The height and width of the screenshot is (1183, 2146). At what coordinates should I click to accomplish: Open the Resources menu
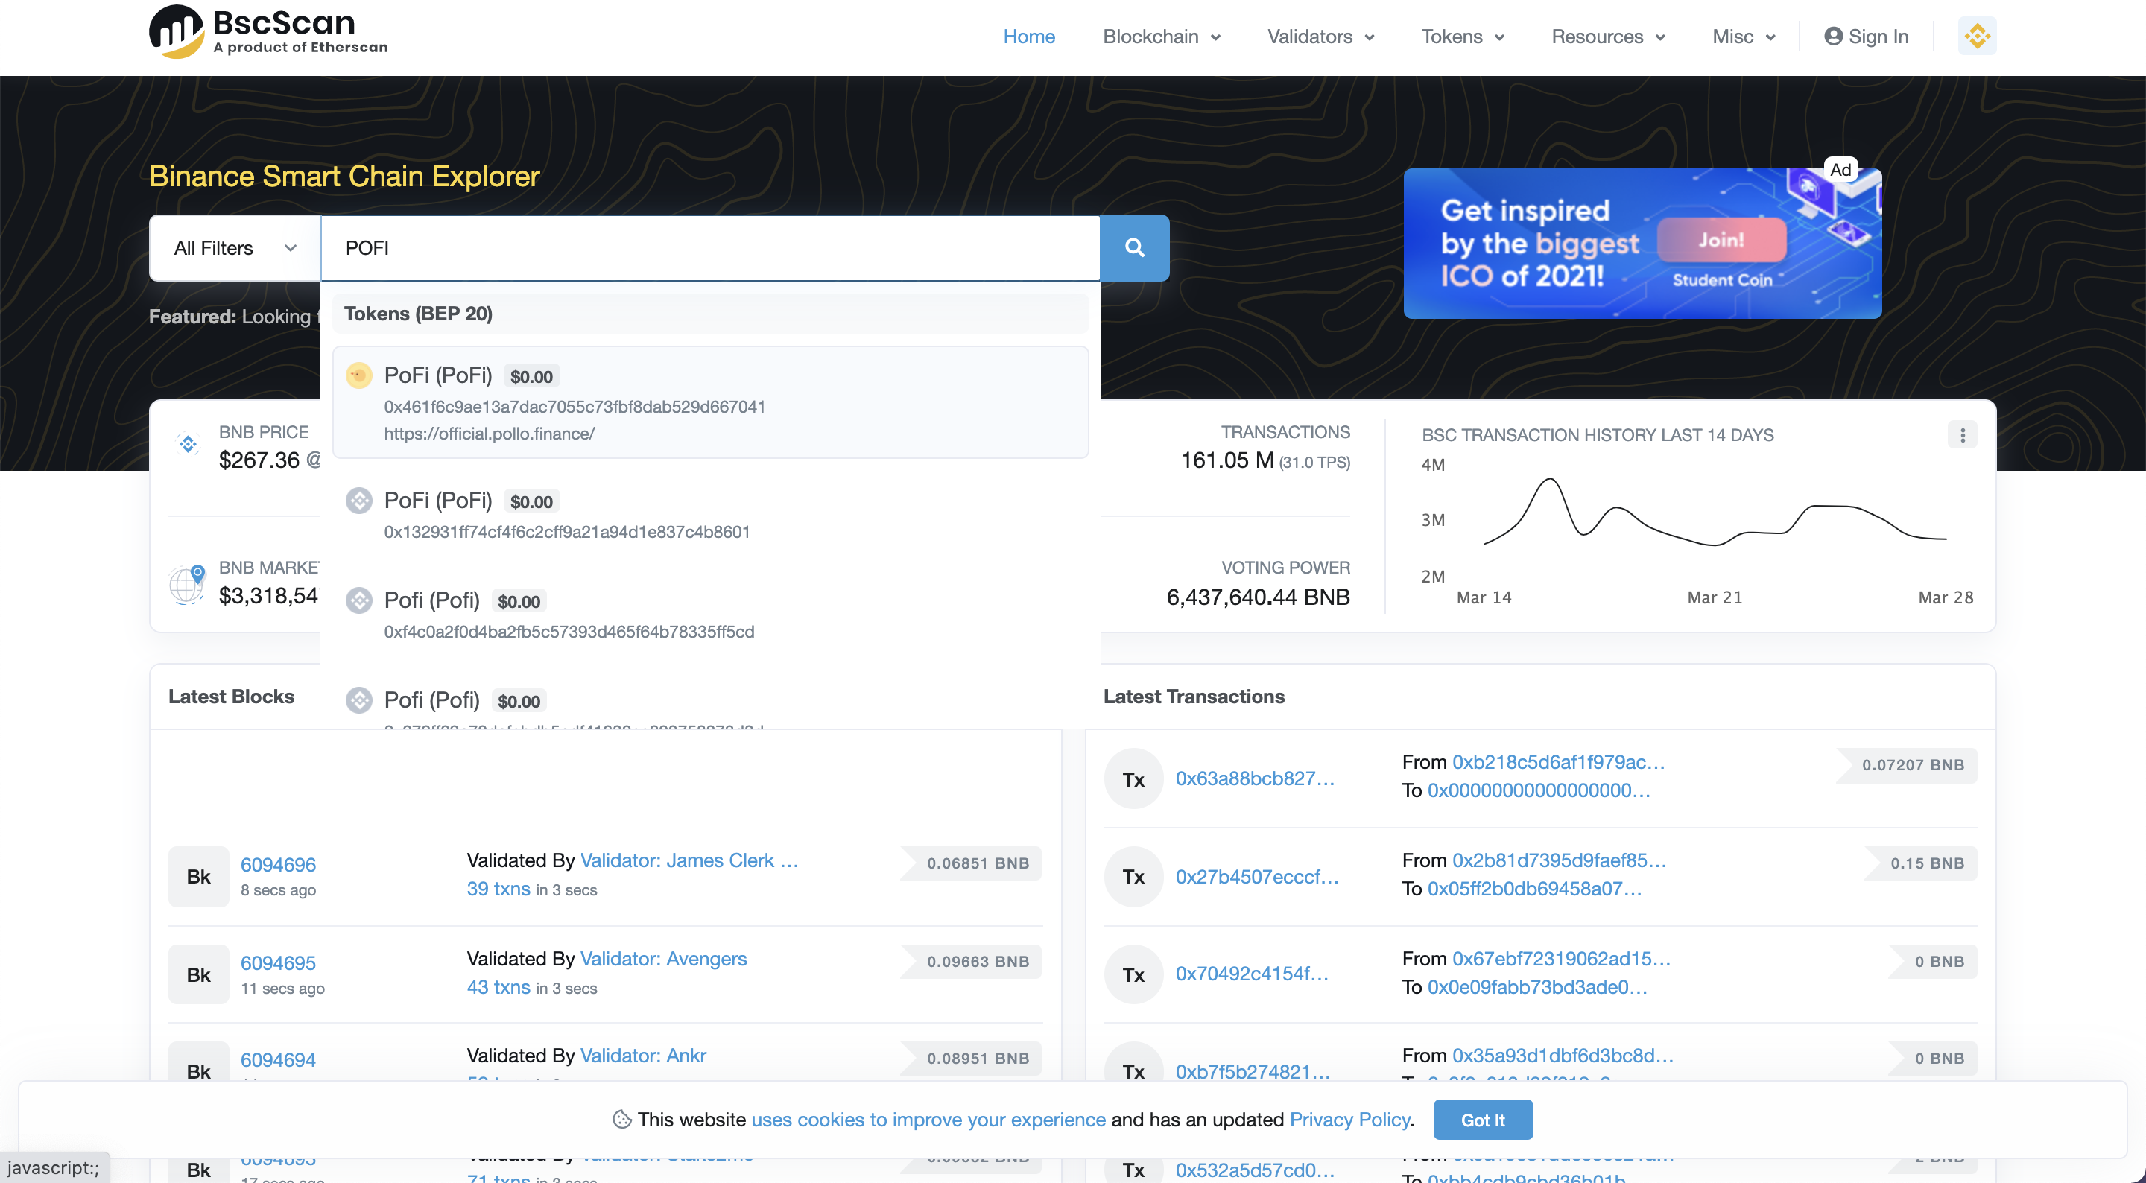[1607, 37]
